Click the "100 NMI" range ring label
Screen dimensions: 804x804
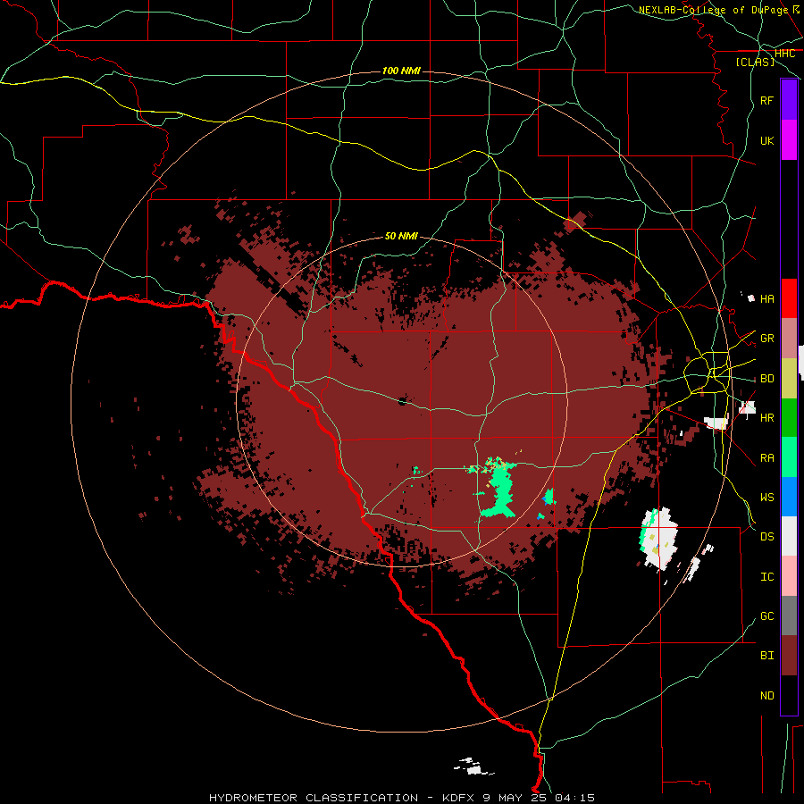[401, 71]
